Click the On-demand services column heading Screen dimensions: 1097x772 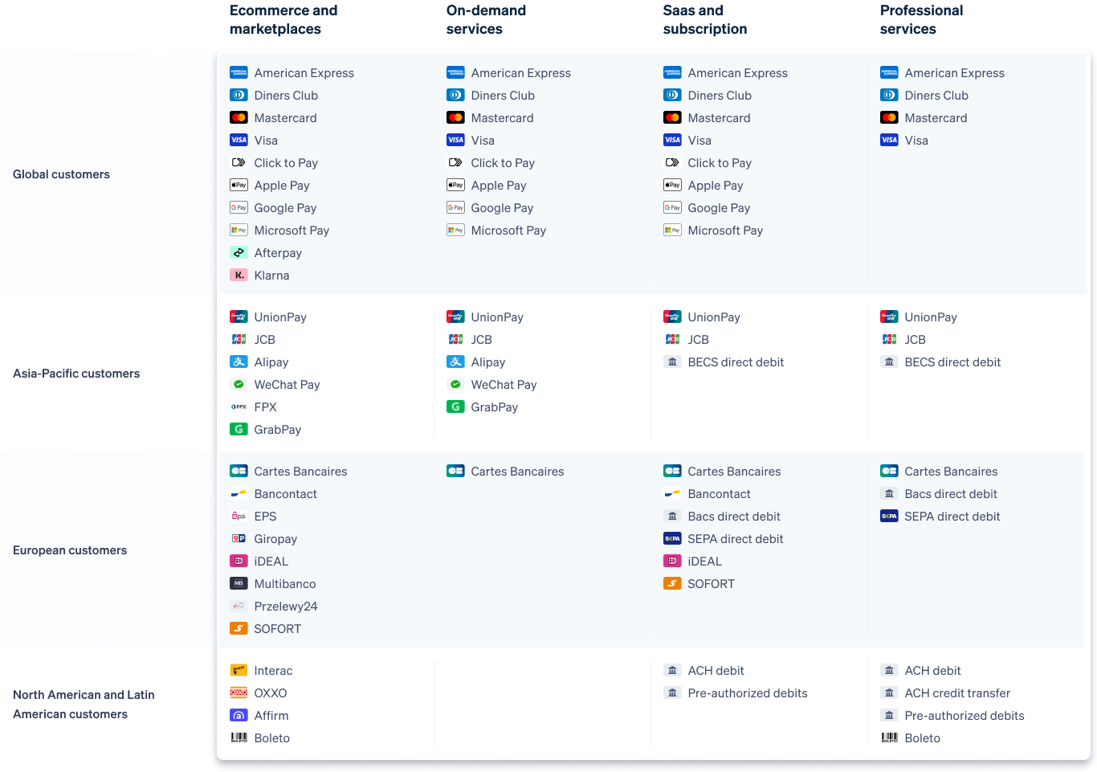click(x=486, y=19)
